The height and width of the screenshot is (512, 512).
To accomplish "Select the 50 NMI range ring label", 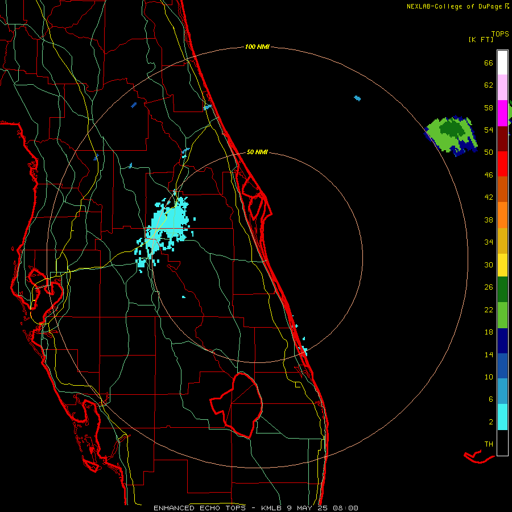I will [257, 152].
